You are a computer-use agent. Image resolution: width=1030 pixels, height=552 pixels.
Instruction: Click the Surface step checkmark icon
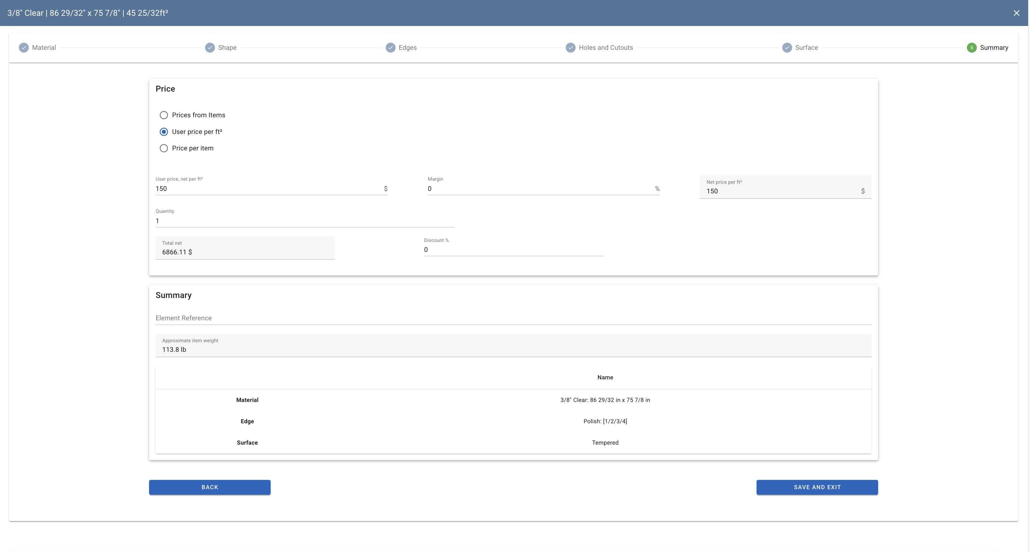[x=787, y=48]
